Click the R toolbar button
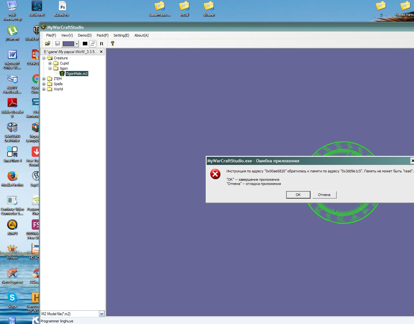The width and height of the screenshot is (414, 324). click(102, 43)
